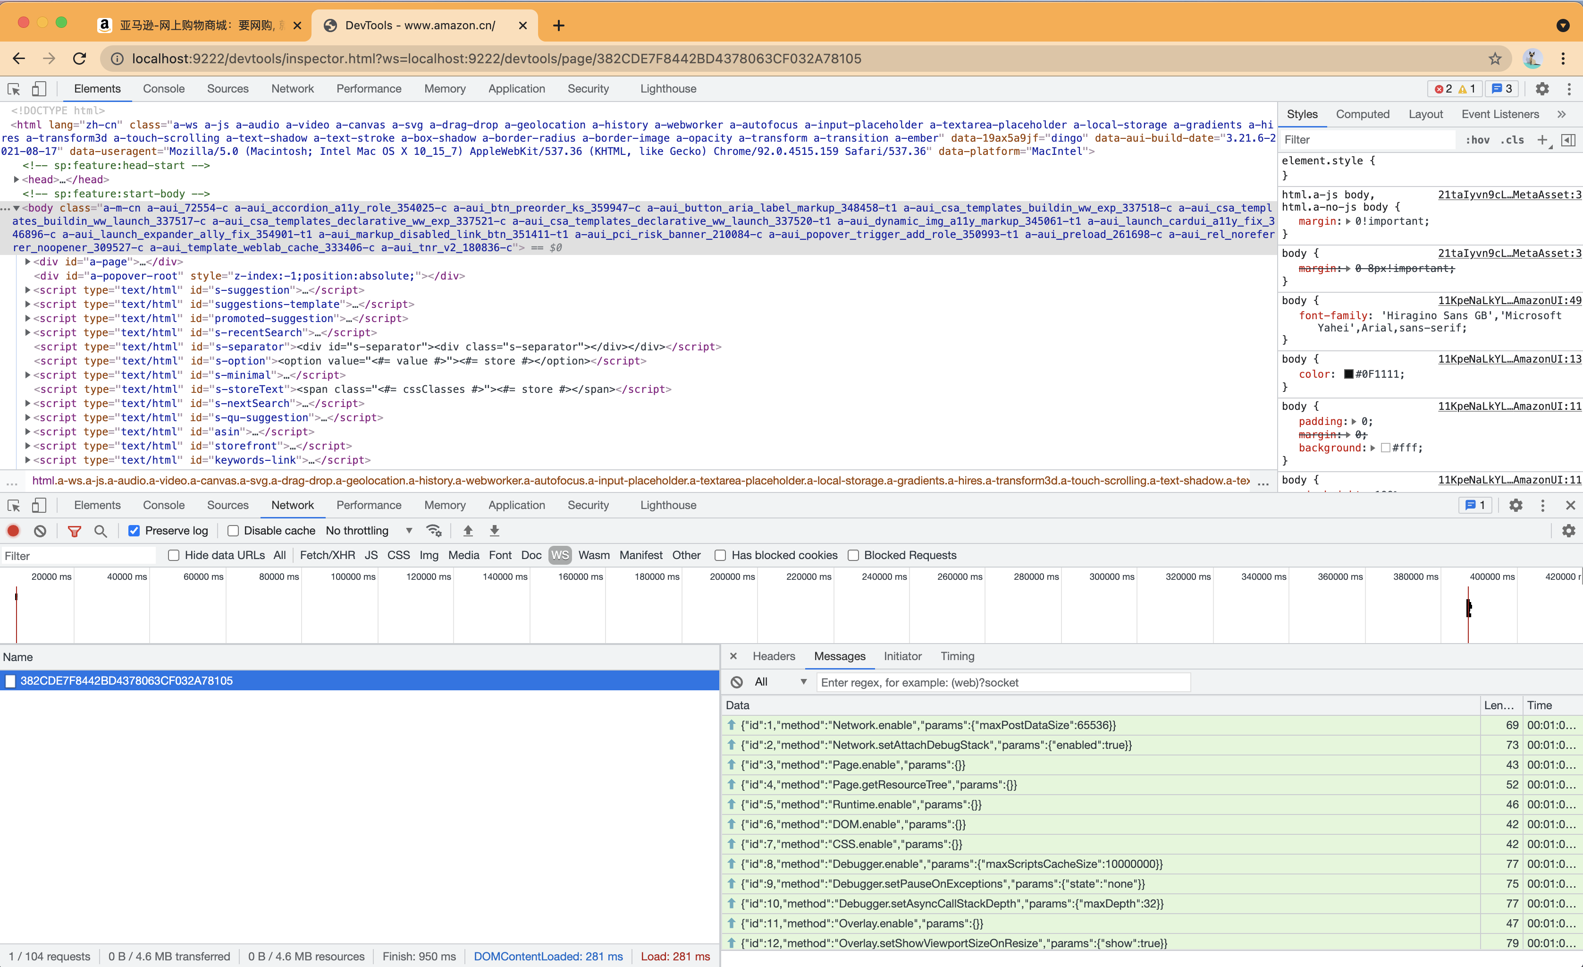The height and width of the screenshot is (967, 1583).
Task: Expand the div a-page node
Action: pyautogui.click(x=28, y=262)
